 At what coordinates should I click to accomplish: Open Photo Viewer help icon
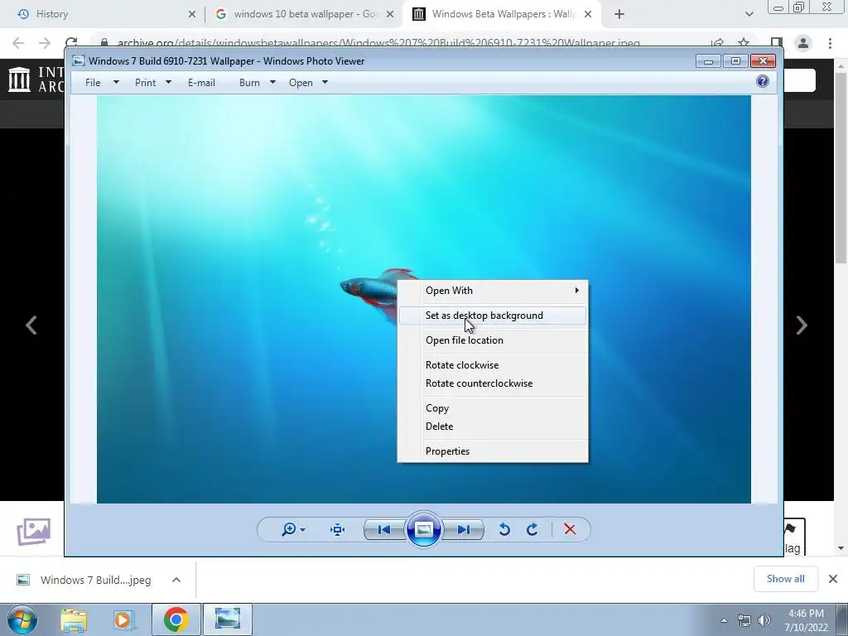(x=763, y=82)
